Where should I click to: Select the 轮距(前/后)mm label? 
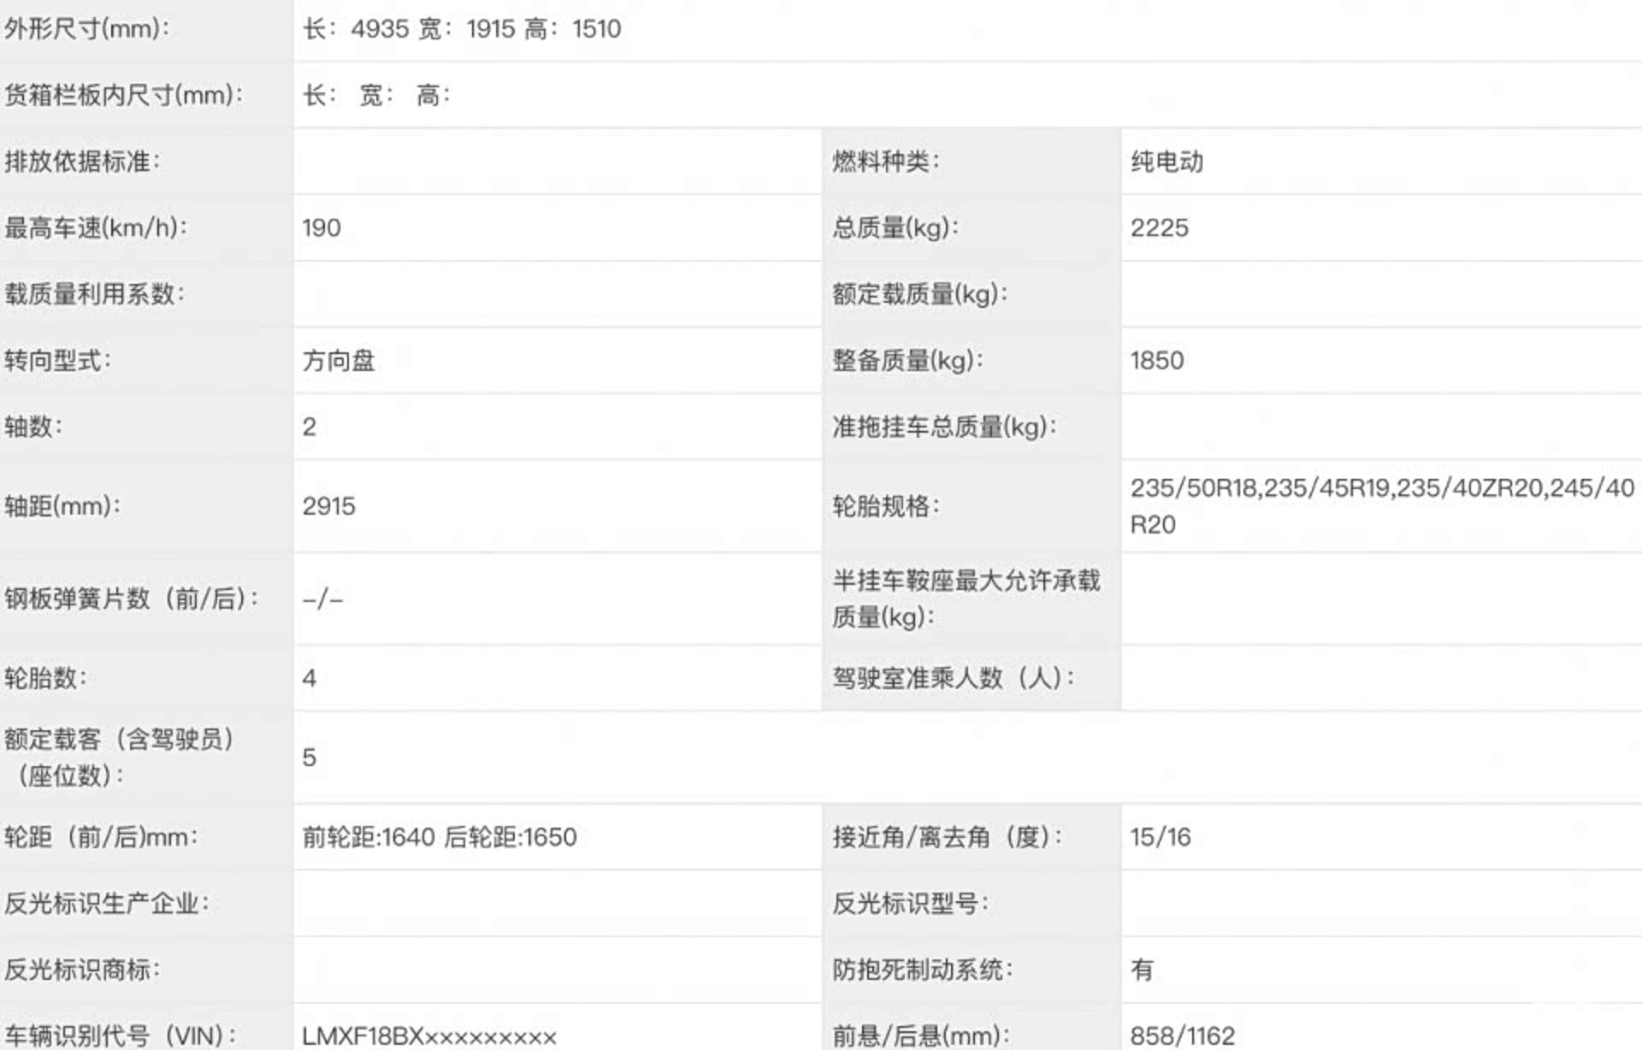click(101, 837)
